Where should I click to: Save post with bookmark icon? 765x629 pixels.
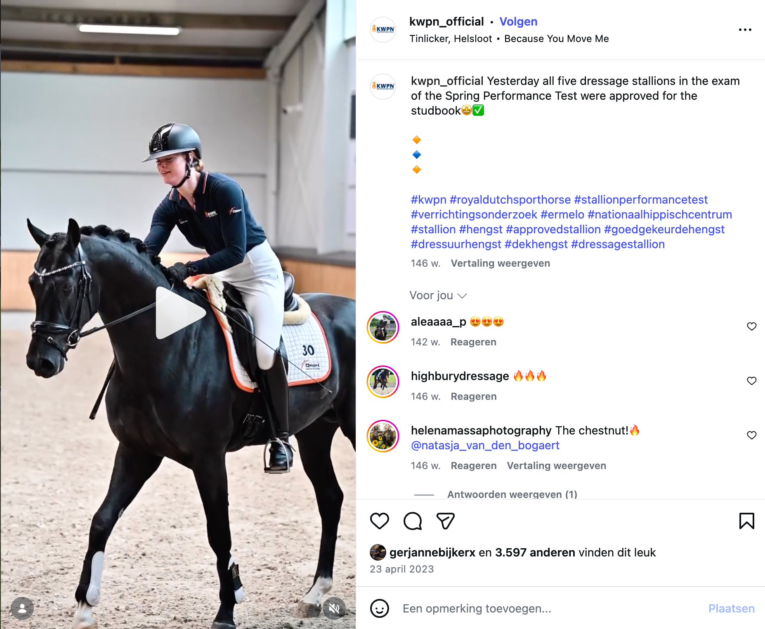click(747, 521)
